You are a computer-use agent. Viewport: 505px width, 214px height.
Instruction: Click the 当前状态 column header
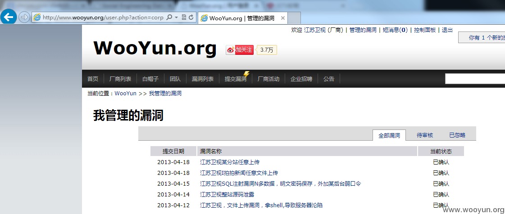tap(441, 151)
